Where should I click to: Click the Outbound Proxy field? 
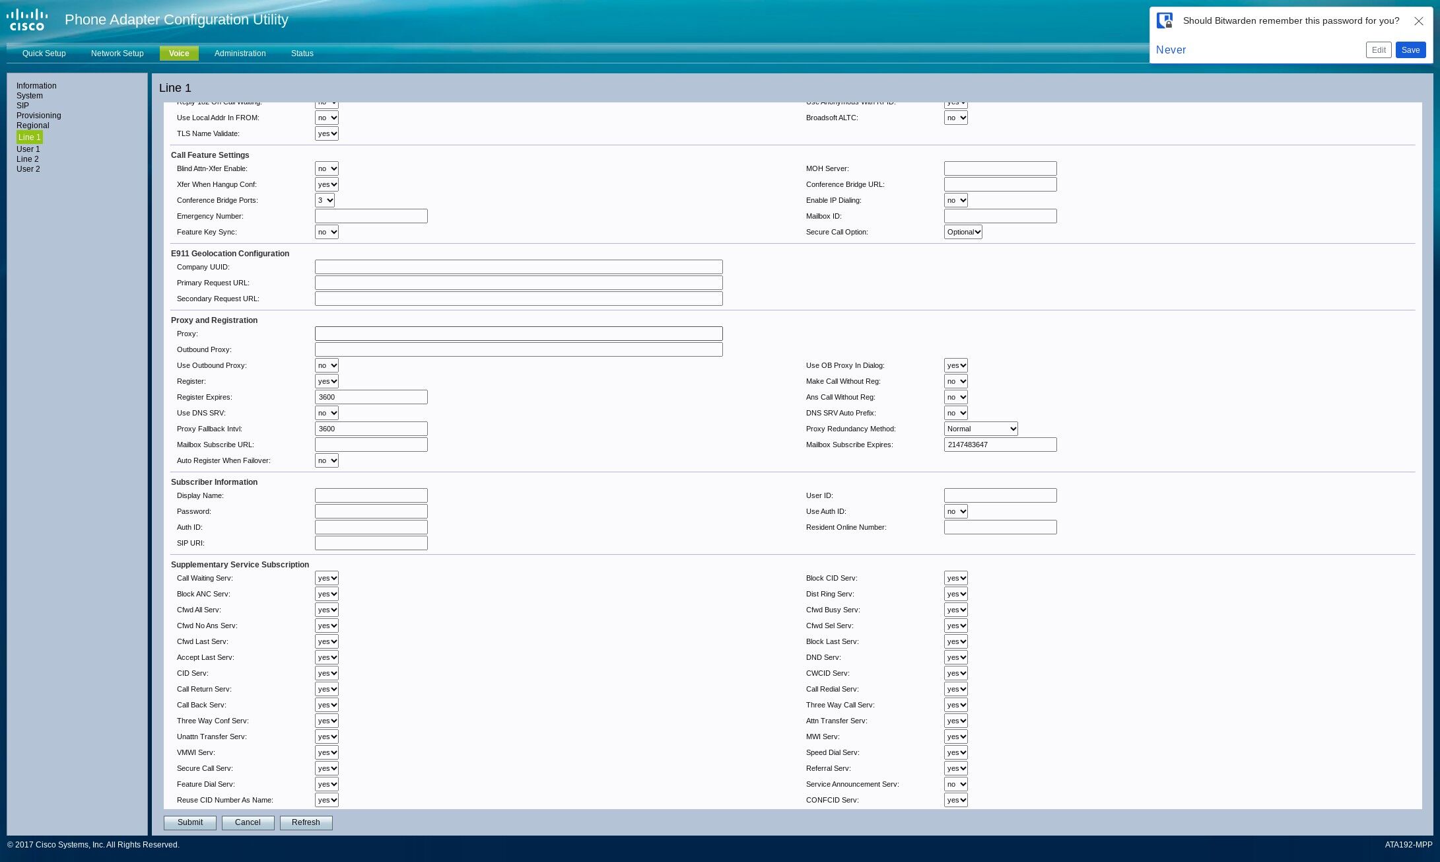click(x=519, y=350)
